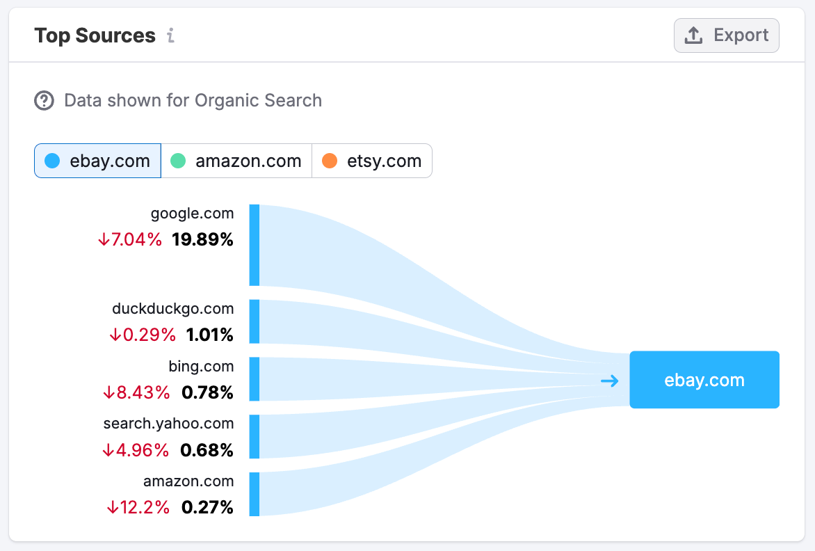Select the etsy.com domain toggle
The height and width of the screenshot is (551, 815).
tap(372, 160)
